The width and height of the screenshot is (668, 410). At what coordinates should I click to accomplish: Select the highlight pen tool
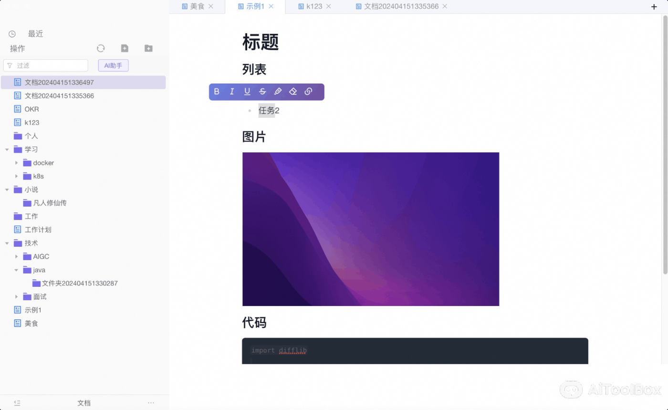[278, 91]
